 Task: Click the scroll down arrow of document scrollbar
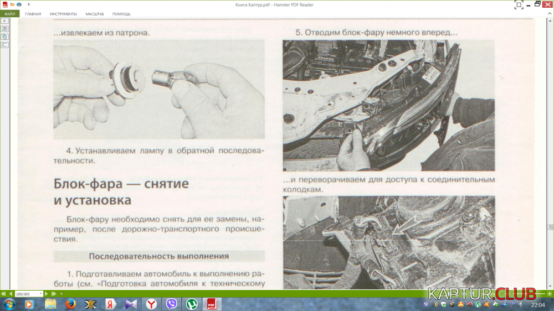(x=550, y=286)
